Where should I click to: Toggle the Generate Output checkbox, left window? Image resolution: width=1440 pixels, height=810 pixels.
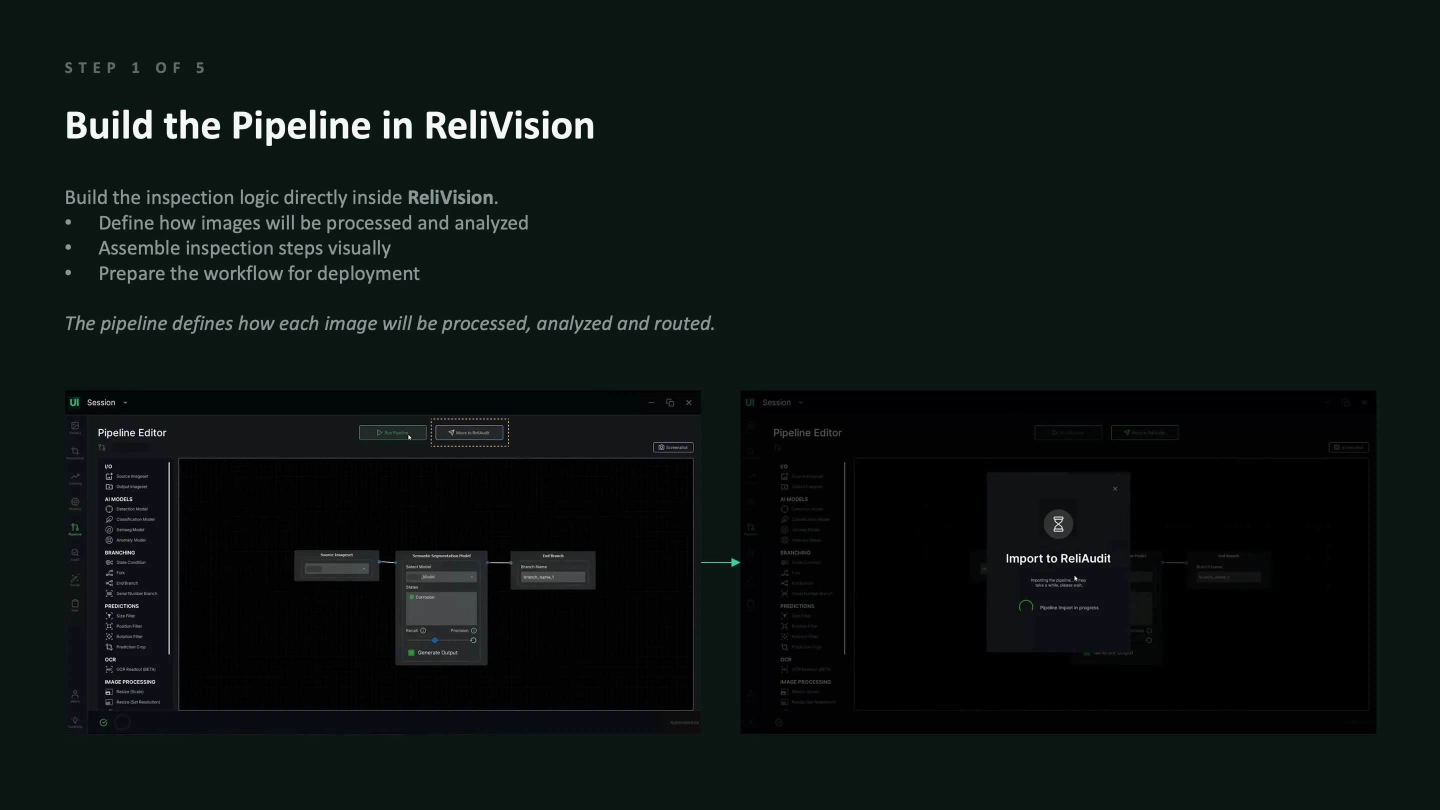click(411, 653)
